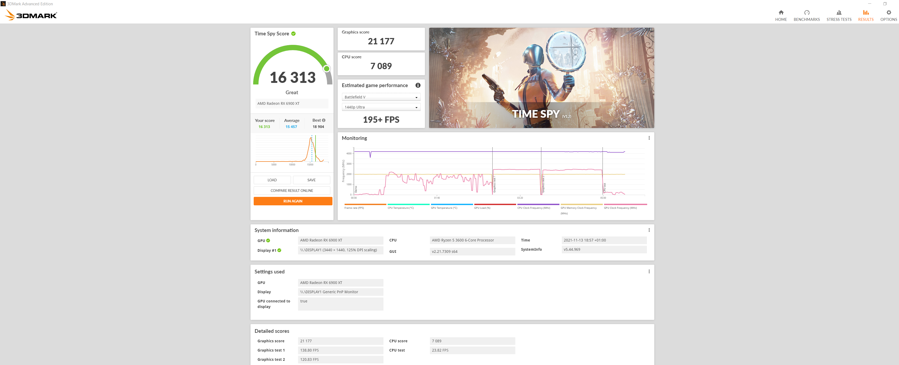Open the System information three-dot menu
Viewport: 899px width, 365px height.
[x=649, y=230]
